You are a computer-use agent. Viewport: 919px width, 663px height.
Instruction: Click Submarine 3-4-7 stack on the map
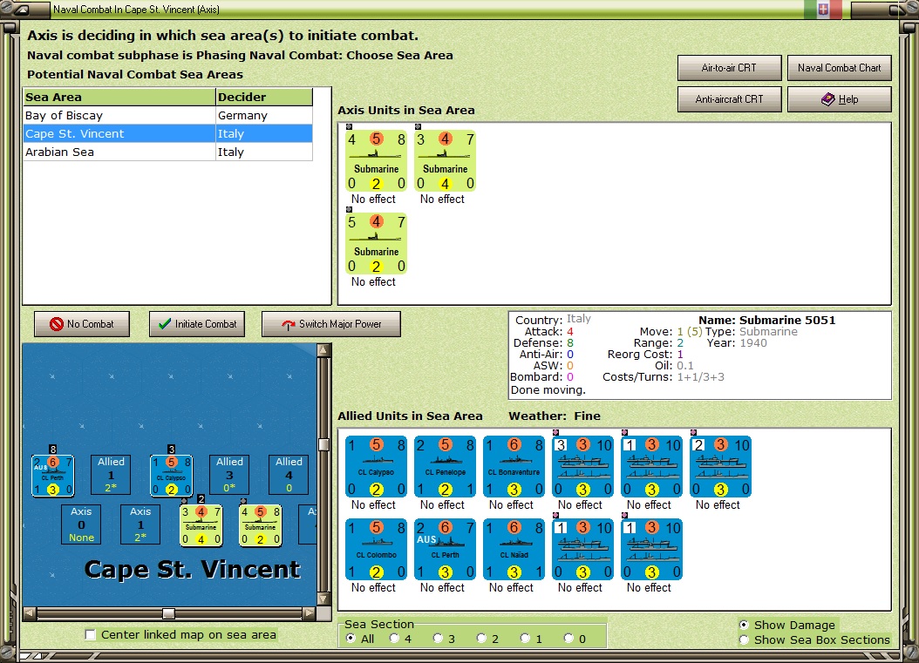pyautogui.click(x=201, y=525)
